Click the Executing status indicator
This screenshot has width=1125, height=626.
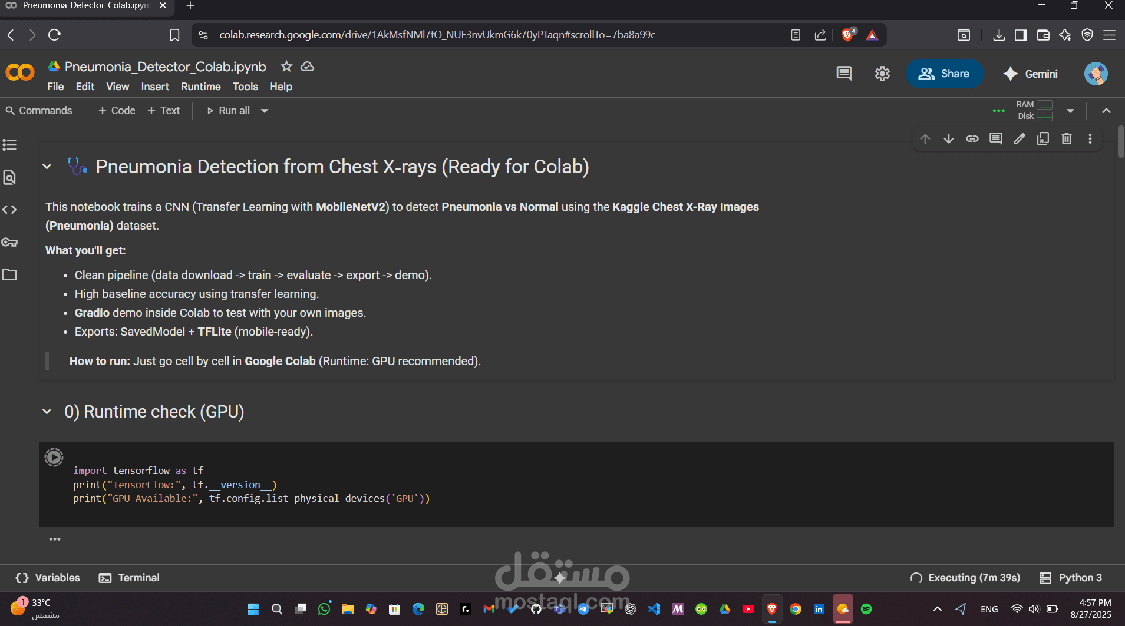[965, 578]
